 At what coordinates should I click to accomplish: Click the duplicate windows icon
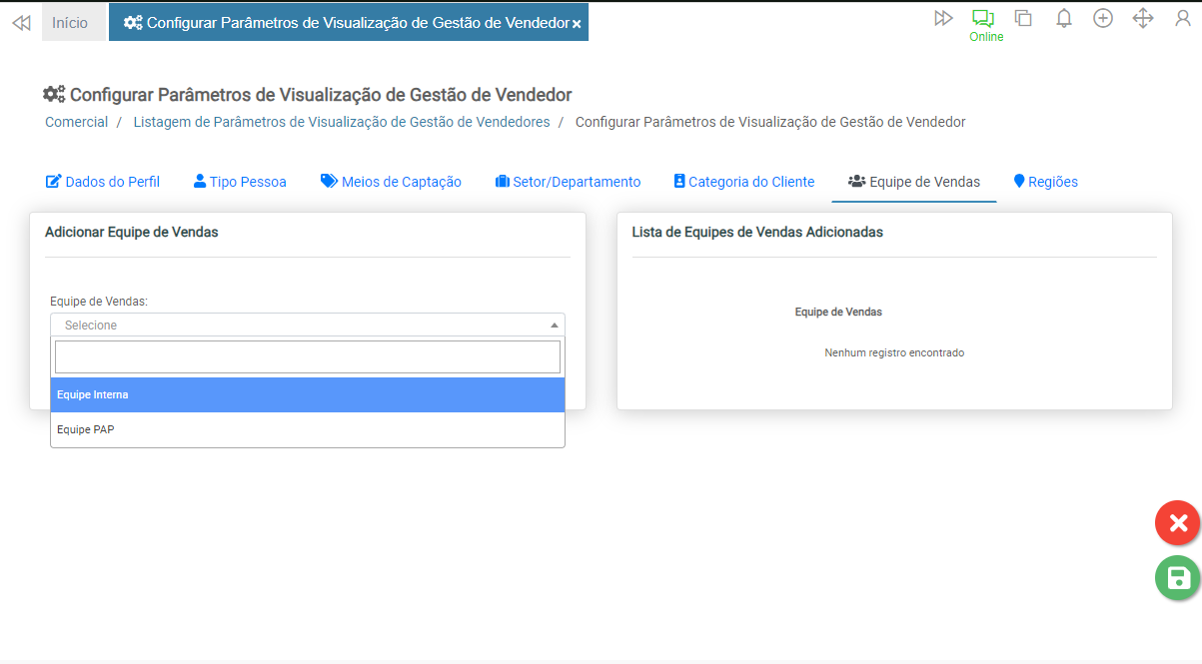coord(1023,18)
